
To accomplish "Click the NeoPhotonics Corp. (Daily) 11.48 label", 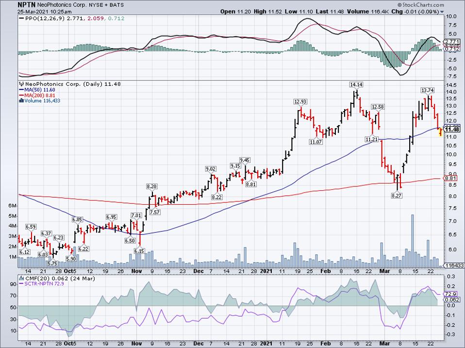I will click(x=70, y=84).
